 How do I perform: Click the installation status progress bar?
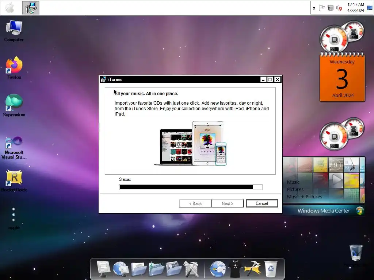tap(191, 187)
